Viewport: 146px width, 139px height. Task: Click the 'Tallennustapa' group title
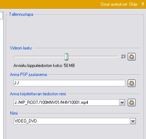click(21, 14)
